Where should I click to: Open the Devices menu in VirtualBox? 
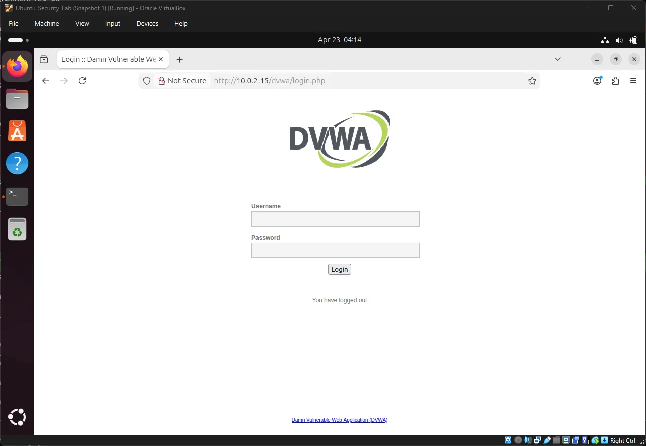pos(147,23)
